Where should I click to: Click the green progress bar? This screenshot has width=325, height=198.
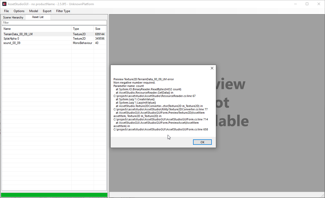coord(54,195)
